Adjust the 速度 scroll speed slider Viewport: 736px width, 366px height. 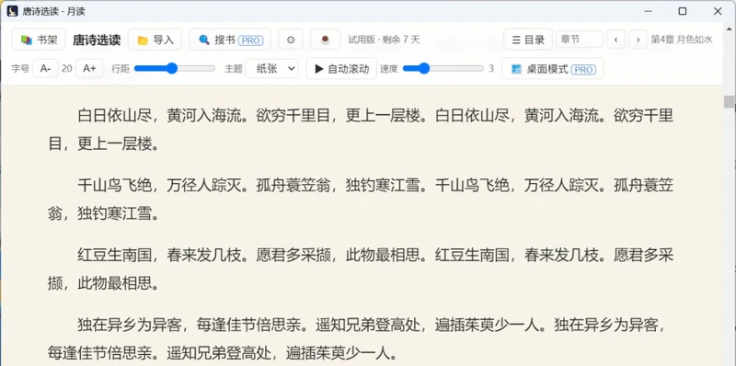(x=443, y=68)
